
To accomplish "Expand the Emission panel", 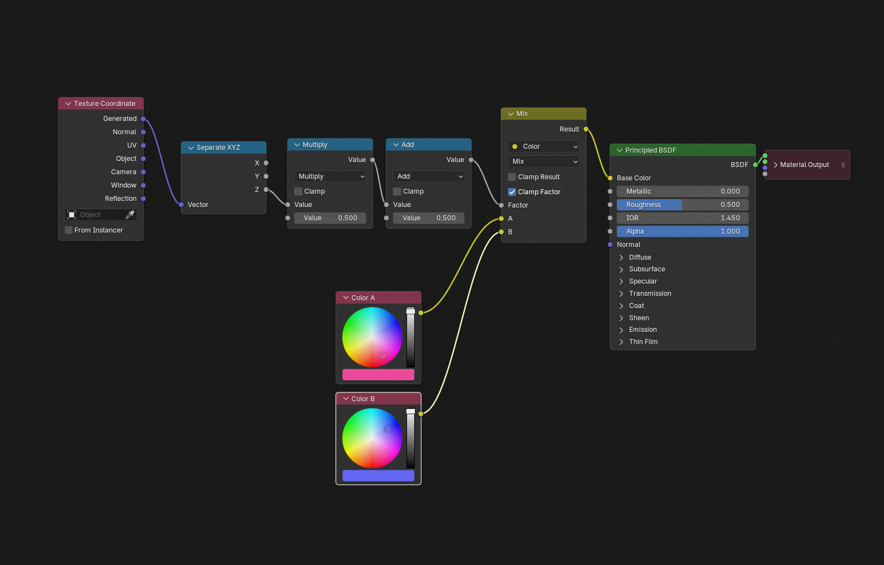I will click(621, 330).
